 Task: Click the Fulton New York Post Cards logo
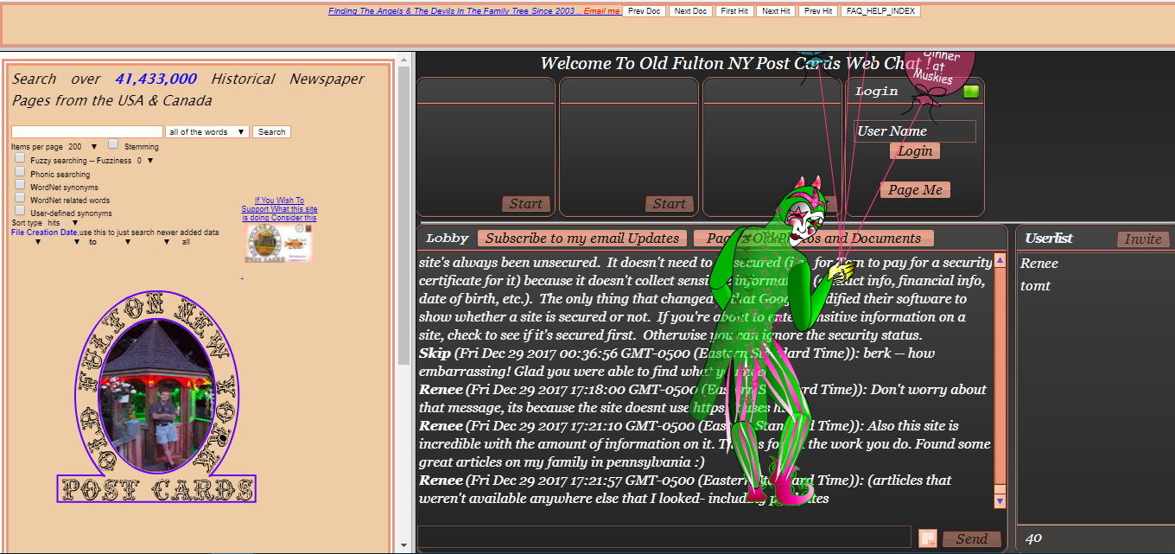(156, 398)
